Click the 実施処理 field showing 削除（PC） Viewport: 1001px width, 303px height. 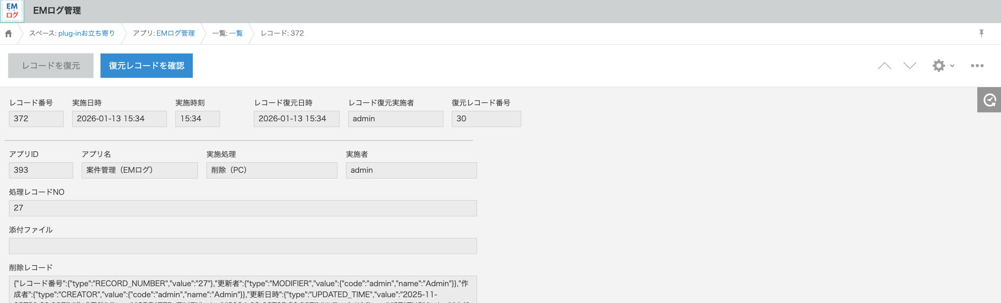click(272, 170)
